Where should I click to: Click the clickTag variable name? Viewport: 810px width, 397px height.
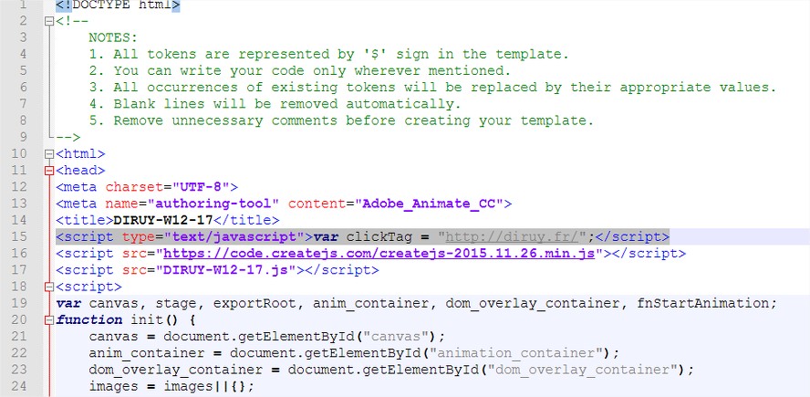379,236
